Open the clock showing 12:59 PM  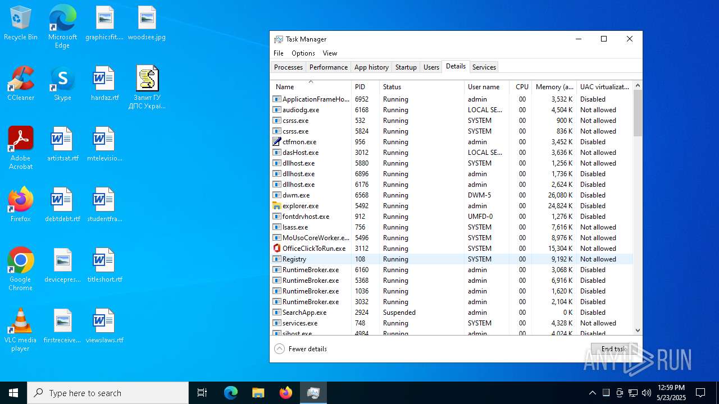pyautogui.click(x=671, y=393)
